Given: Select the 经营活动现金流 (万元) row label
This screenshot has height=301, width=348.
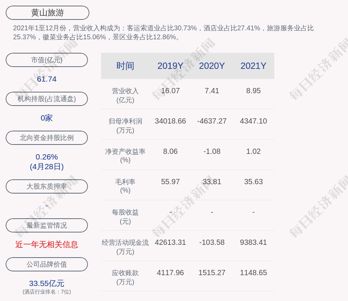Looking at the screenshot, I should click(125, 247).
